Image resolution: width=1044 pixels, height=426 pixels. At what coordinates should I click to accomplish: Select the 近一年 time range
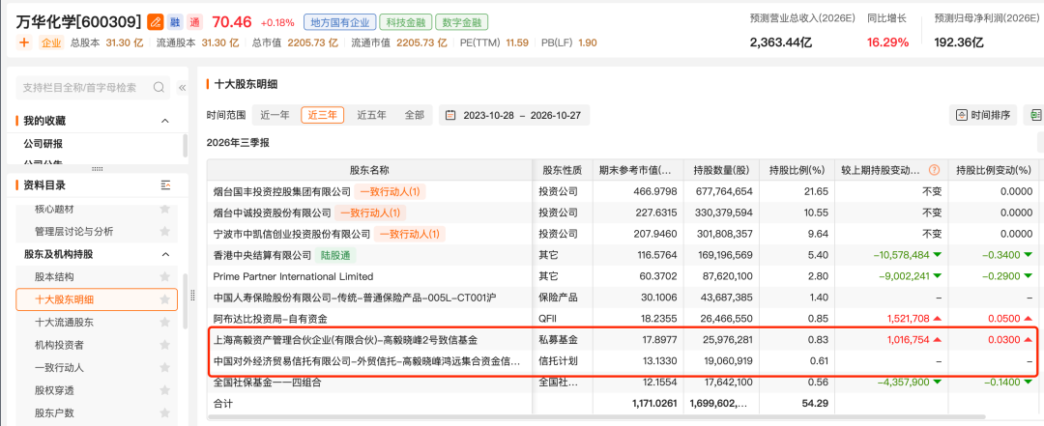tap(275, 115)
